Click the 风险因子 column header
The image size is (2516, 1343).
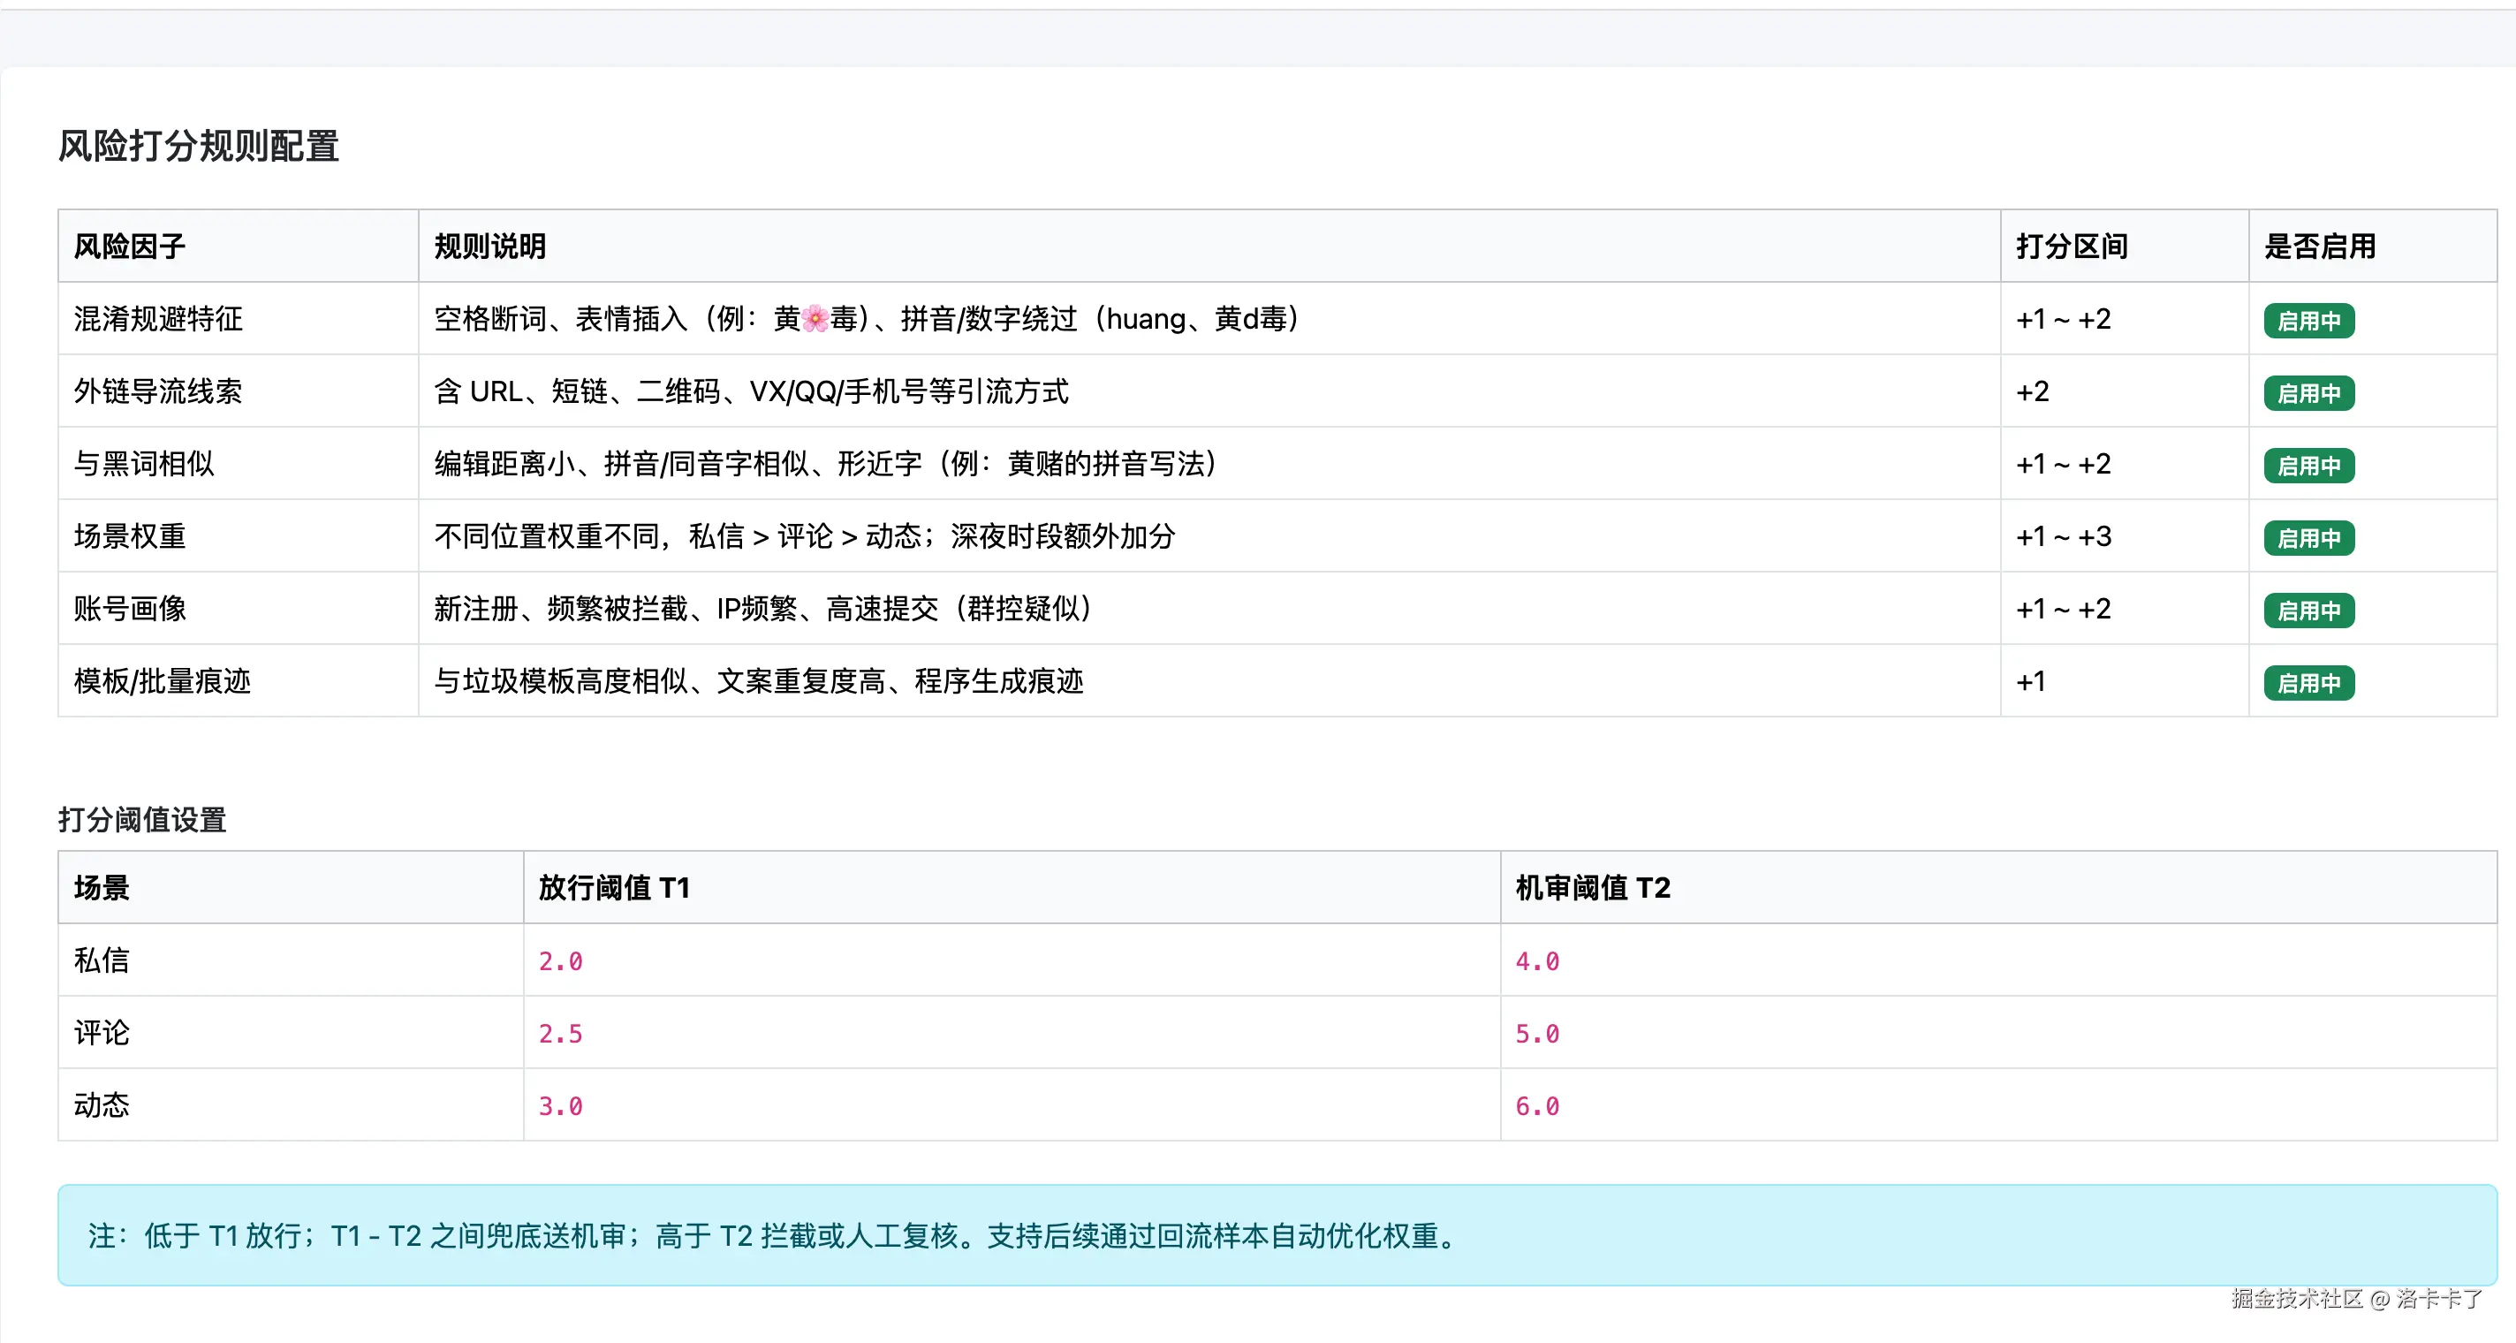130,247
